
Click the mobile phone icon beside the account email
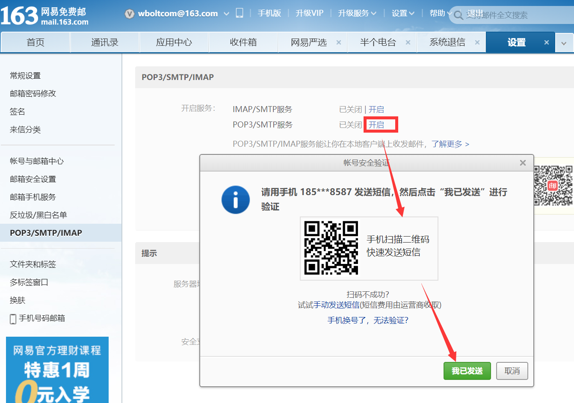point(240,13)
